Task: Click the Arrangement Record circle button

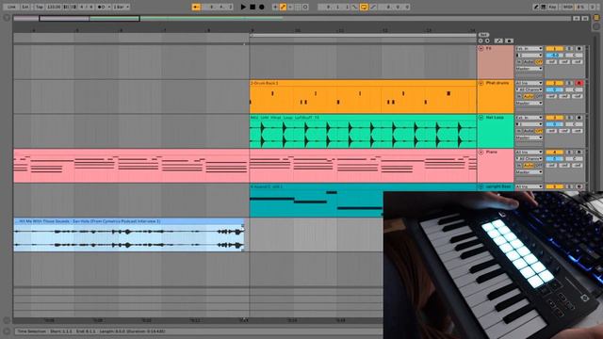Action: point(262,7)
